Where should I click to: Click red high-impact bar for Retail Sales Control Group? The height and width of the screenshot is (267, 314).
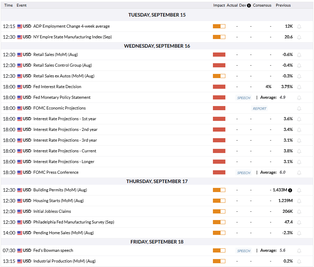pos(219,65)
